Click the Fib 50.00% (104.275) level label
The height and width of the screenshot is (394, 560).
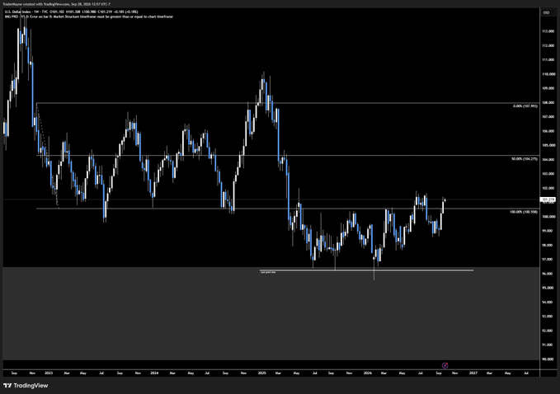pos(525,159)
